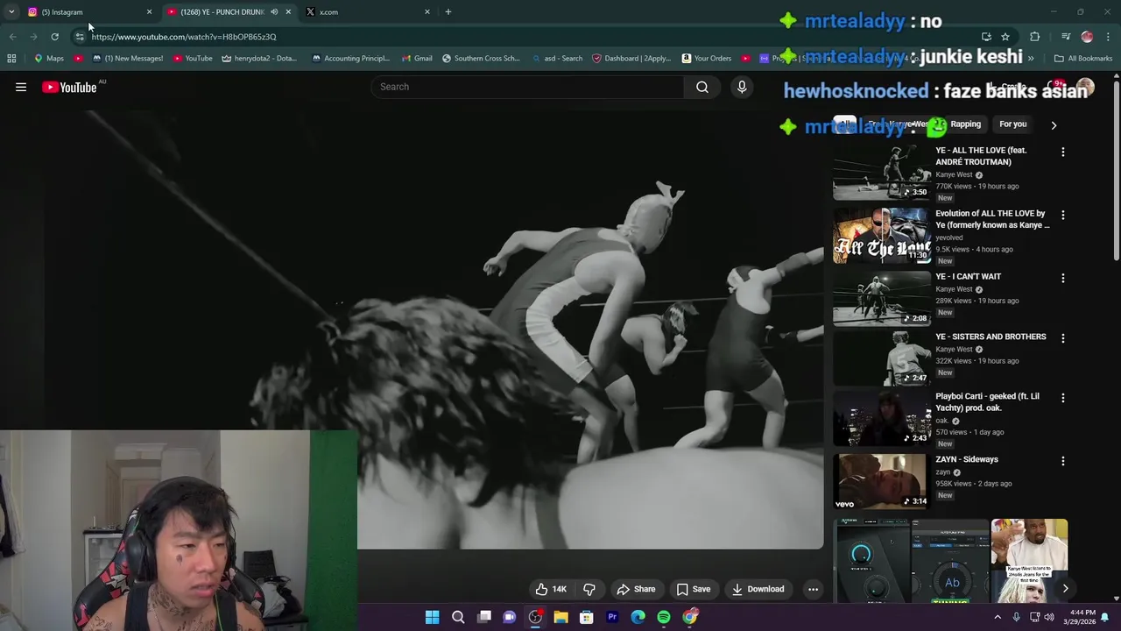This screenshot has height=631, width=1121.
Task: Click the YouTube logo to go home
Action: point(69,87)
